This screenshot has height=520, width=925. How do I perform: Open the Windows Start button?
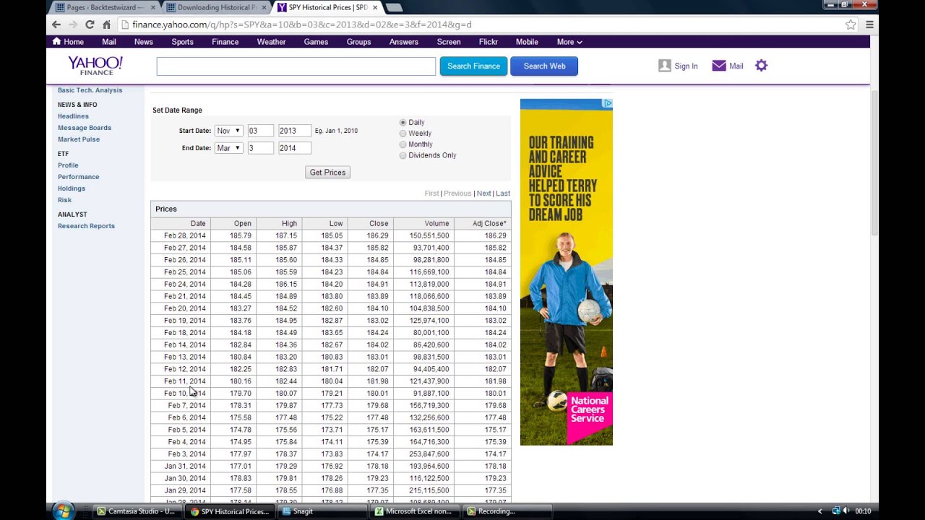point(63,511)
